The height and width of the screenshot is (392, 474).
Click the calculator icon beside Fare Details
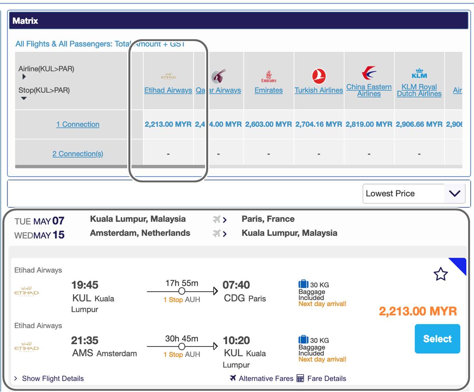click(x=300, y=378)
